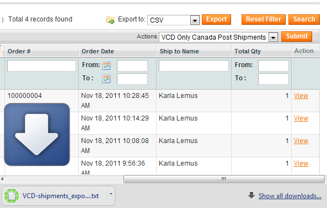Open the Order Date From calendar picker

(106, 65)
